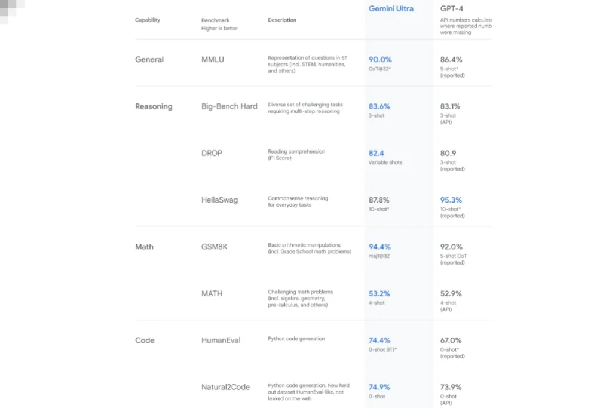Select the HumanEval benchmark label
The width and height of the screenshot is (612, 408).
pyautogui.click(x=221, y=340)
